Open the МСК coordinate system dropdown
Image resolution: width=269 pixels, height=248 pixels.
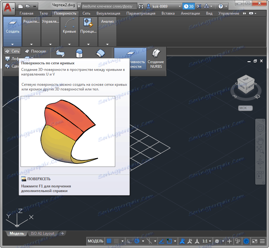(x=246, y=108)
